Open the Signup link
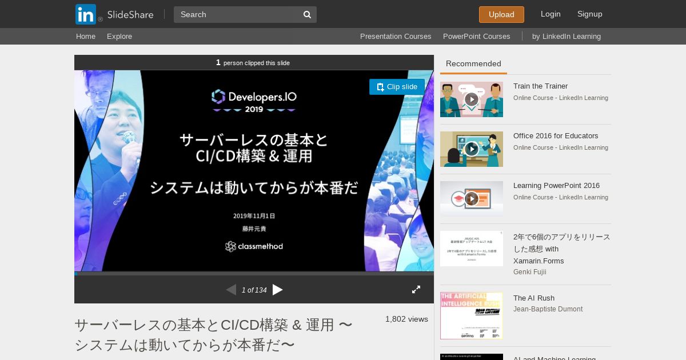This screenshot has height=360, width=686. pos(590,14)
